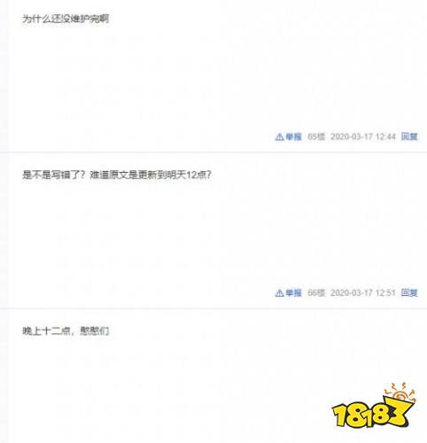Click the 66楼 floor number label
The image size is (427, 443).
click(x=316, y=293)
